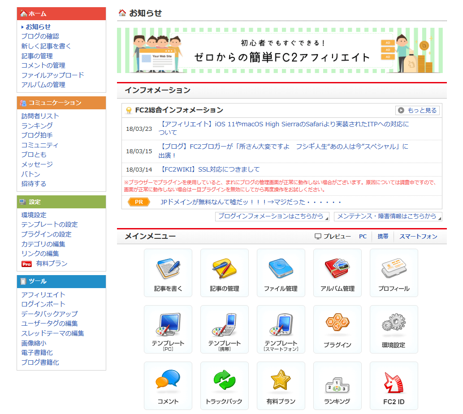Open the トラックバック green arrows icon
This screenshot has width=463, height=414.
click(x=225, y=386)
